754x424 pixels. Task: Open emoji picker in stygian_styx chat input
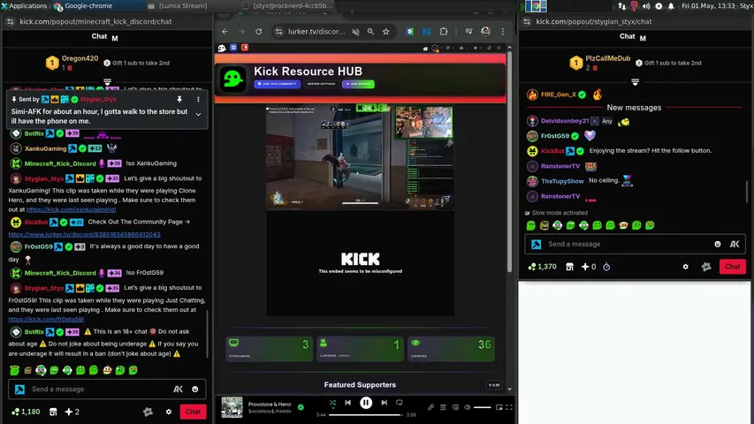coord(718,244)
